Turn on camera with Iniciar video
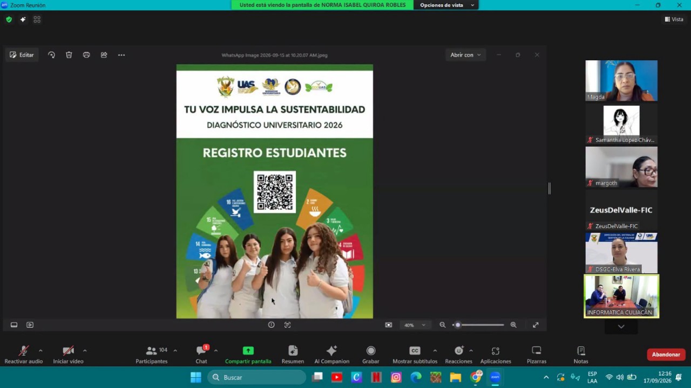Screen dimensions: 691x388 [68, 355]
